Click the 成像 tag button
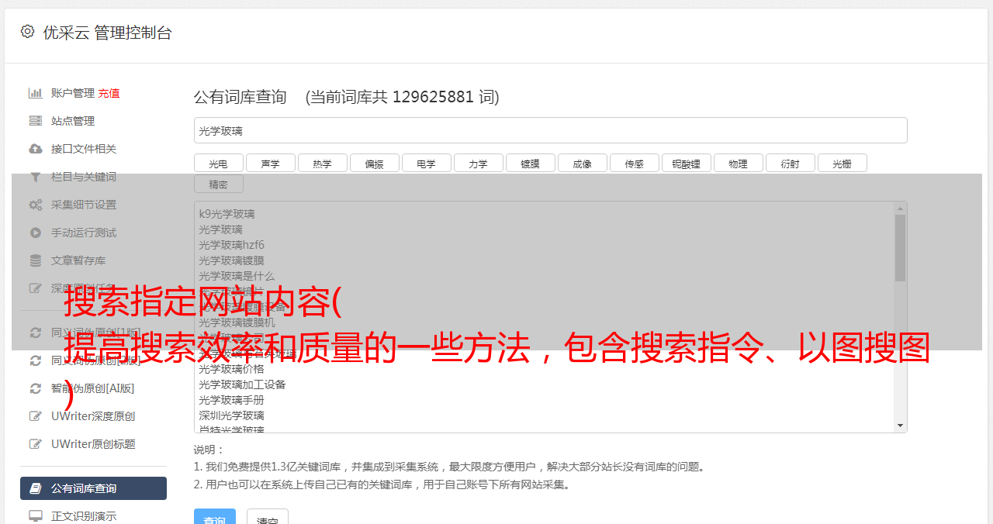Viewport: 993px width, 524px height. 582,163
